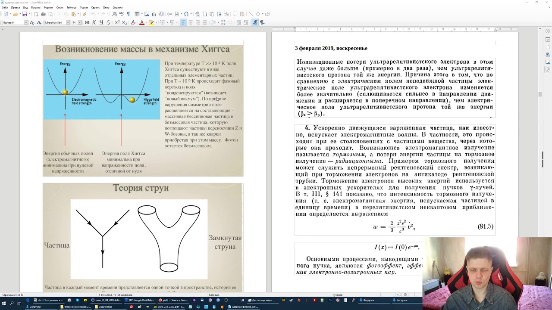The height and width of the screenshot is (310, 552).
Task: Open paragraph style Базовый dropdown
Action: coord(26,22)
